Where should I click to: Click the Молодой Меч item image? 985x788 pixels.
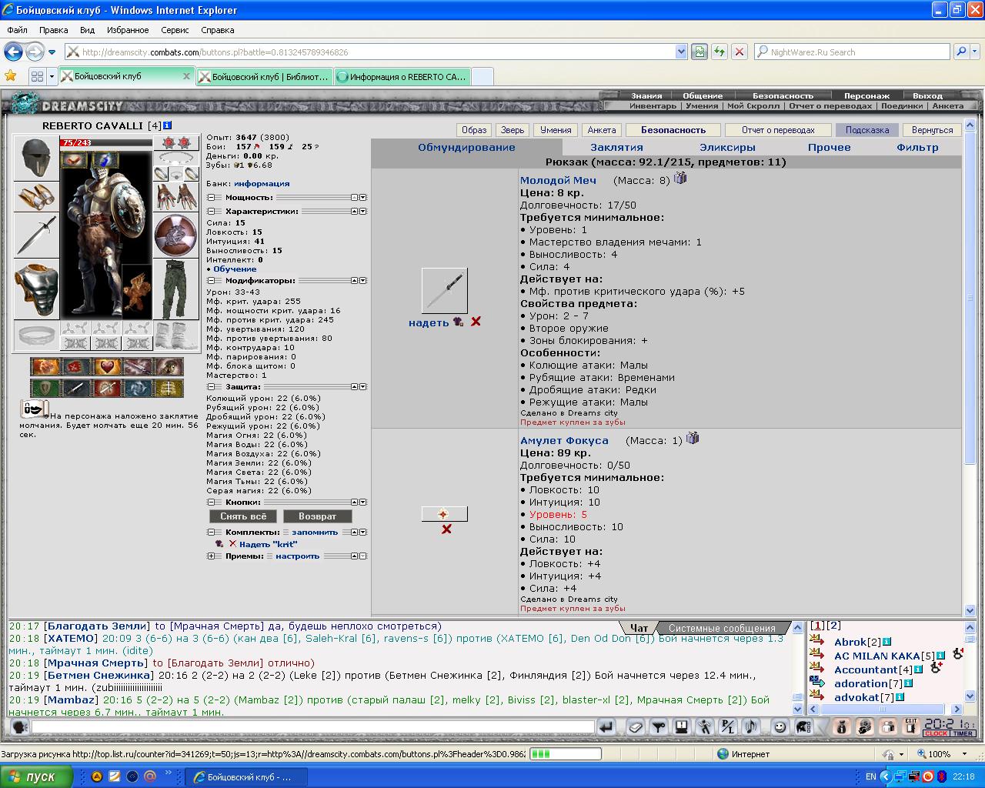tap(444, 290)
